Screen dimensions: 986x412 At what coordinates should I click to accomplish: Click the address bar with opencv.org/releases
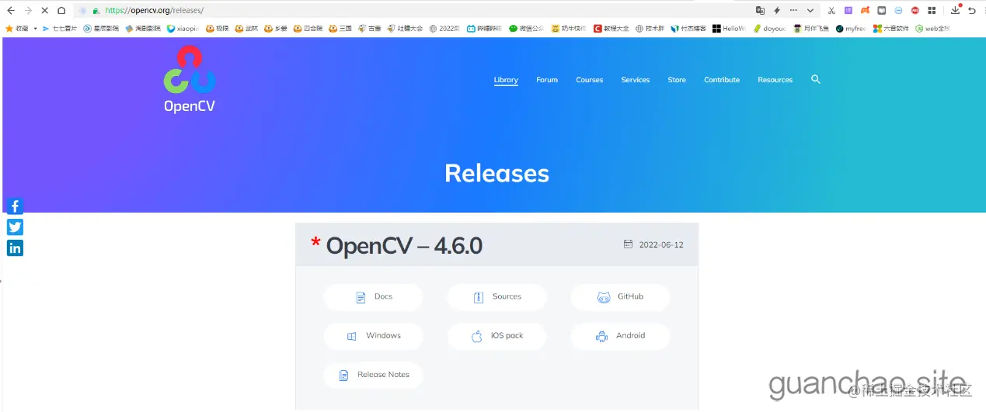coord(412,10)
